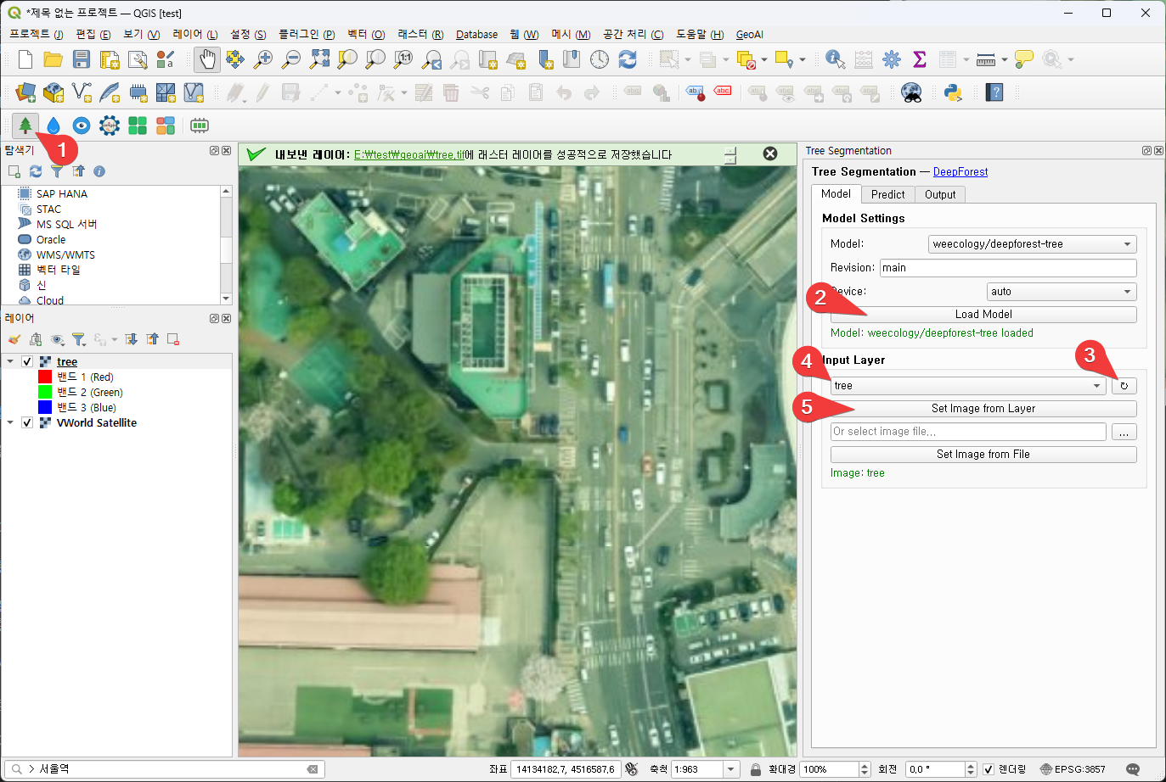Open the Device dropdown set to auto

tap(1061, 292)
